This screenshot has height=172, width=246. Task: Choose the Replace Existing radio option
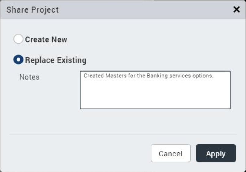pyautogui.click(x=18, y=60)
